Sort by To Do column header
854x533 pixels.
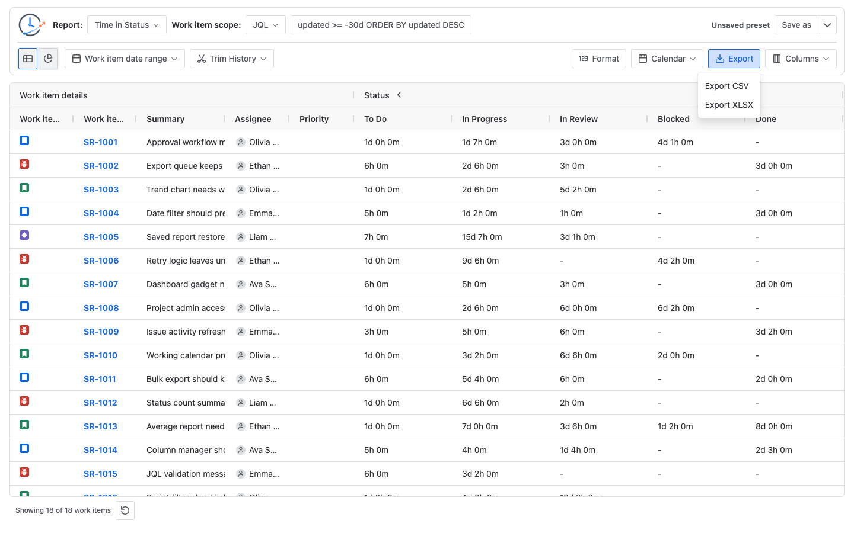pos(375,119)
